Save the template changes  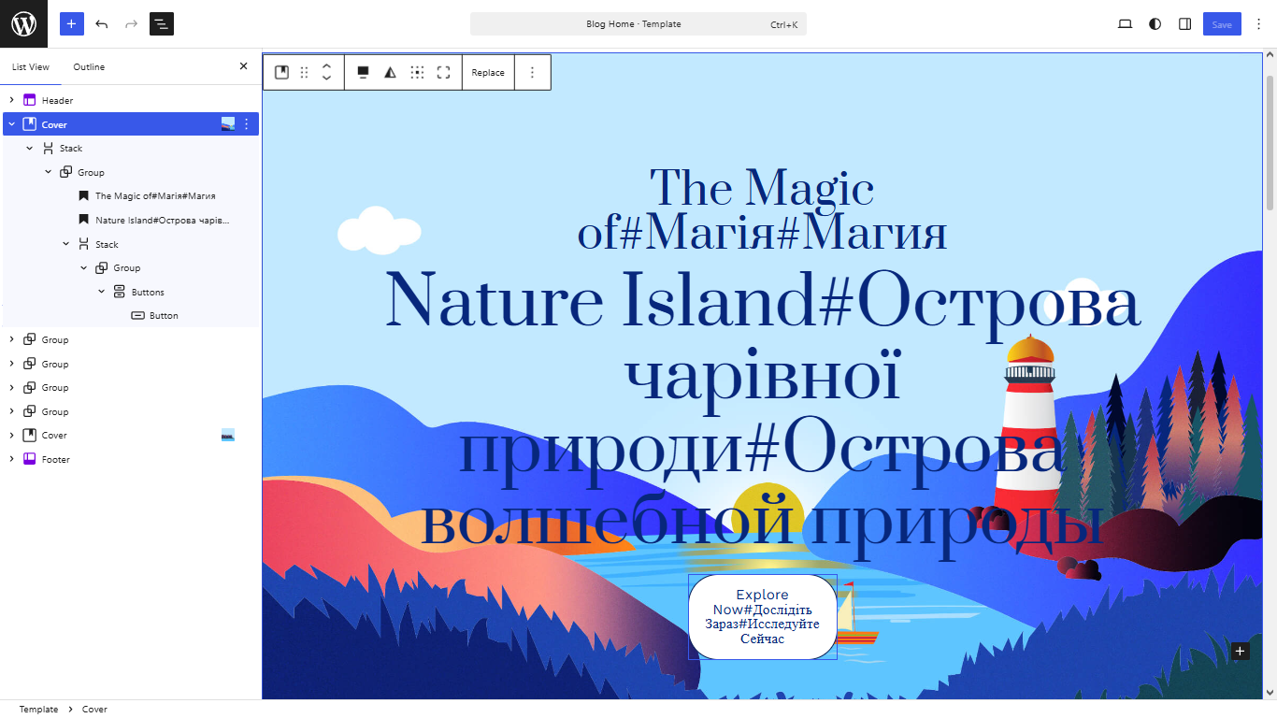coord(1222,24)
